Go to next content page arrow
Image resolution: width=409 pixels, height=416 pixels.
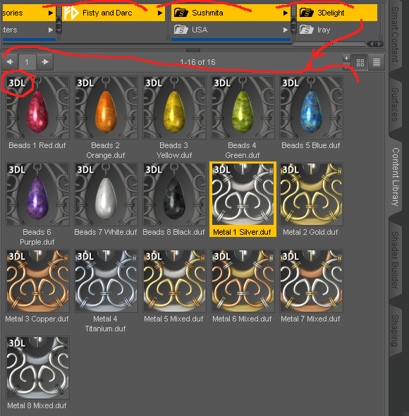(45, 62)
